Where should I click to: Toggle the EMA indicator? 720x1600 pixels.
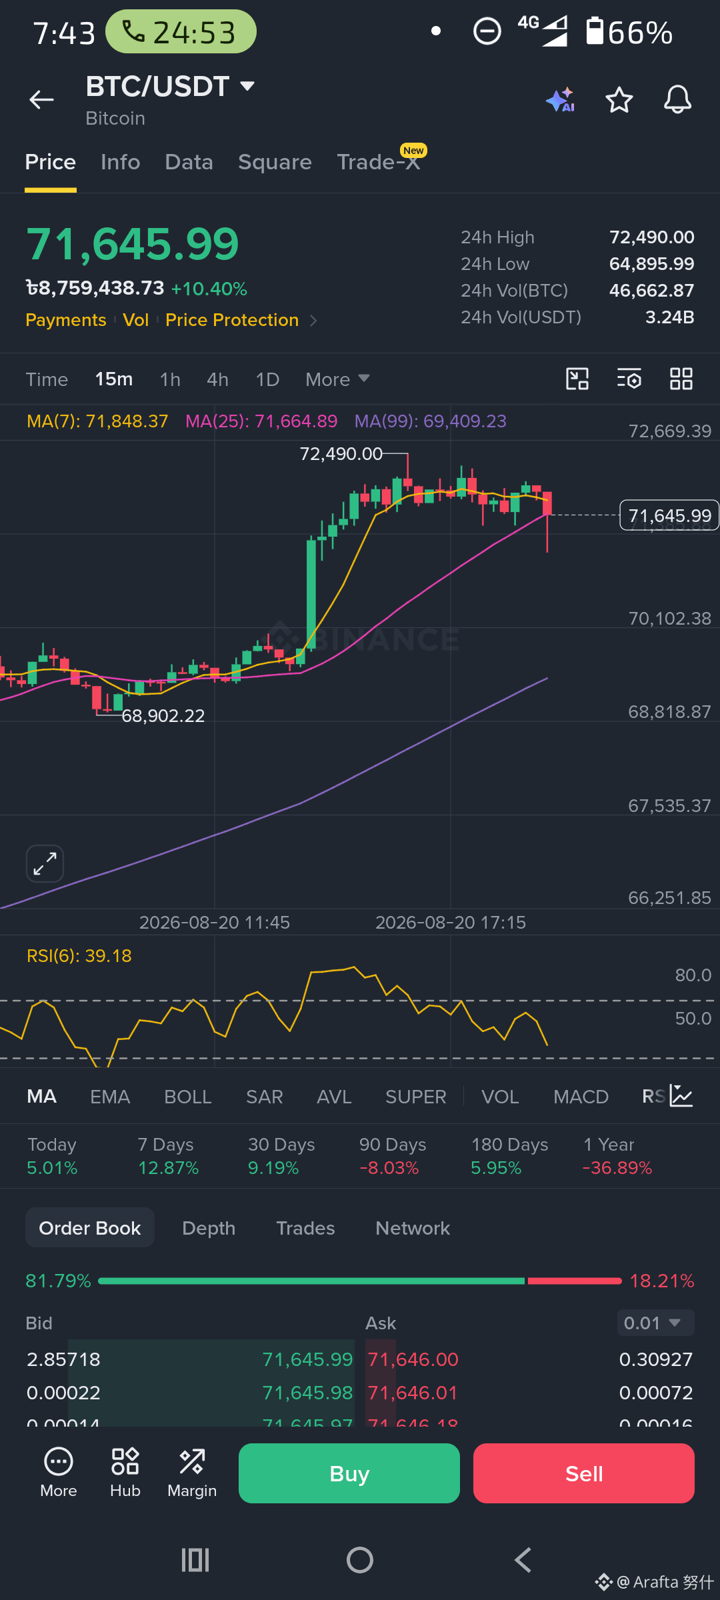click(x=110, y=1097)
